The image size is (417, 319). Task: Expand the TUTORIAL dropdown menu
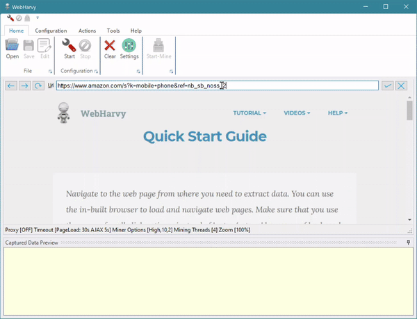[x=250, y=113]
